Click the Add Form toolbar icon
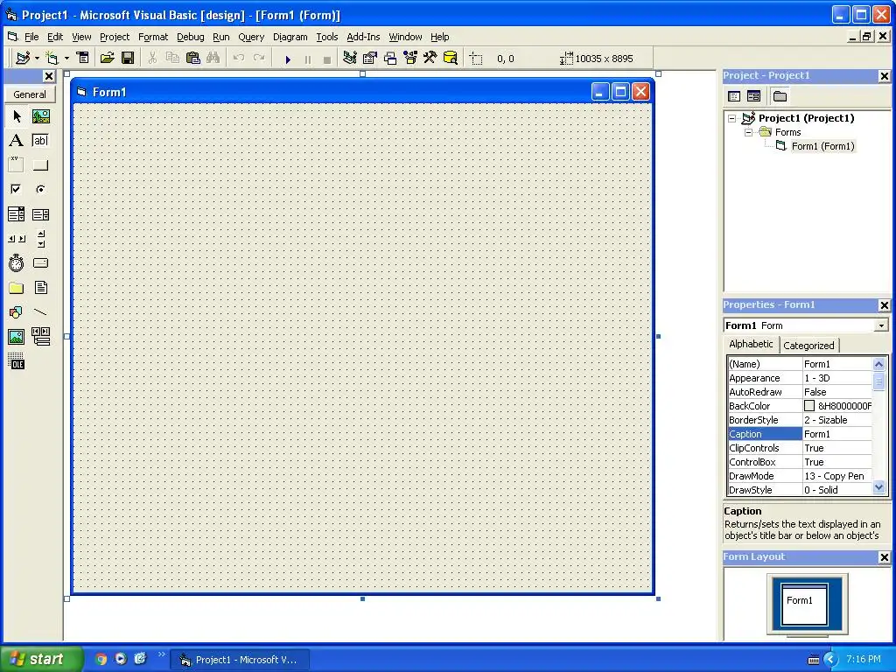 point(52,59)
